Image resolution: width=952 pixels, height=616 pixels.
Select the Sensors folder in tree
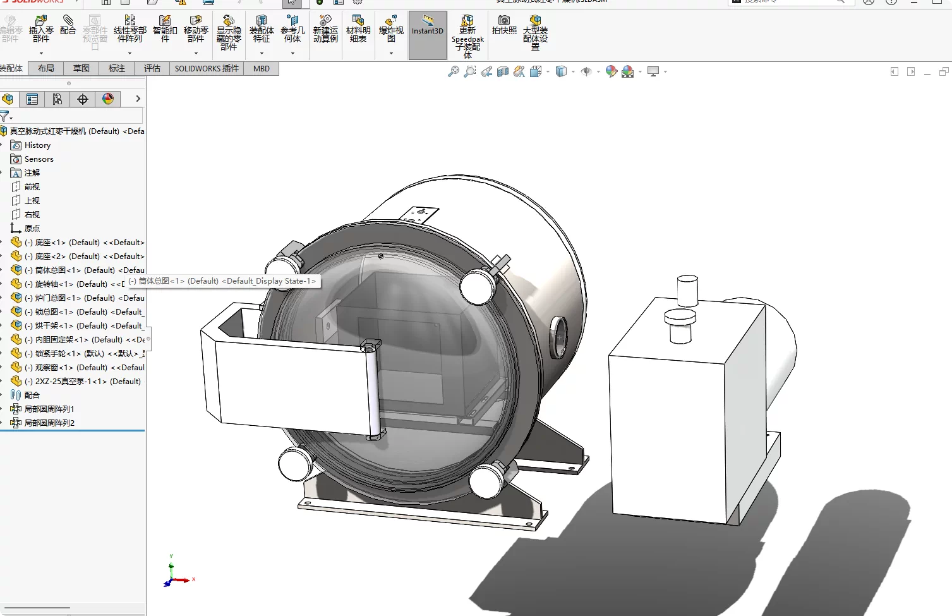32,159
